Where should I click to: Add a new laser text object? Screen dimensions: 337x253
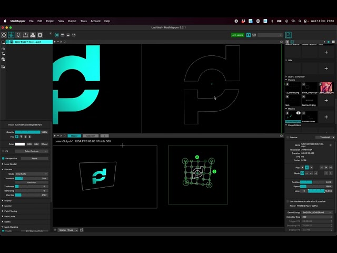coord(3,54)
